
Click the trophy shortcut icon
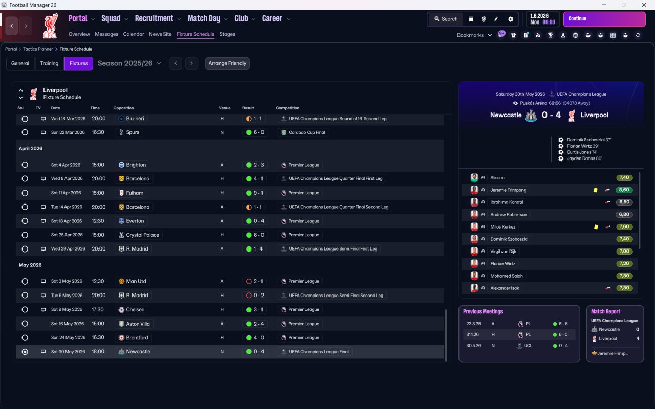pos(551,35)
